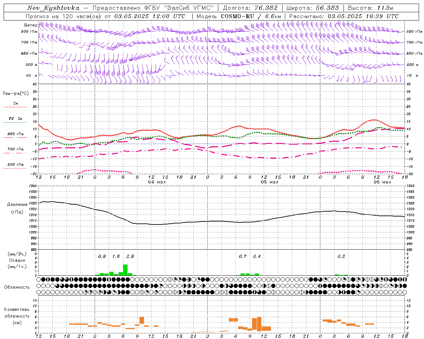
Task: Click the Конвективн. облачность label
Action: click(17, 313)
